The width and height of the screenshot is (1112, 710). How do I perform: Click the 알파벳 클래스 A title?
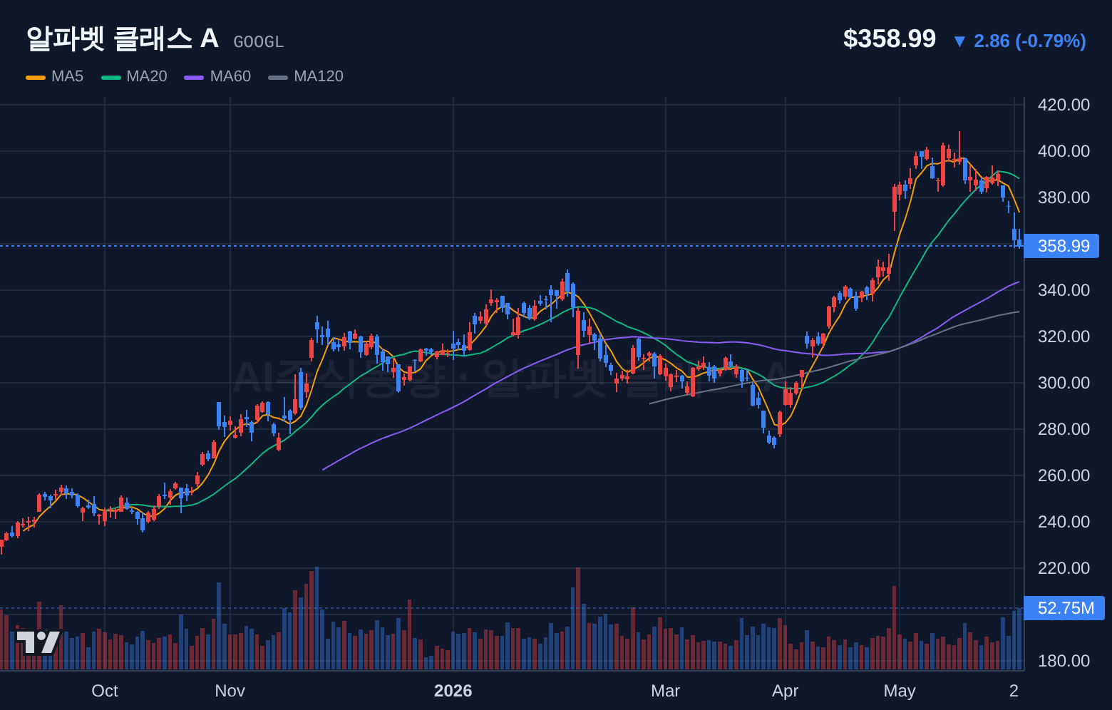pos(123,38)
